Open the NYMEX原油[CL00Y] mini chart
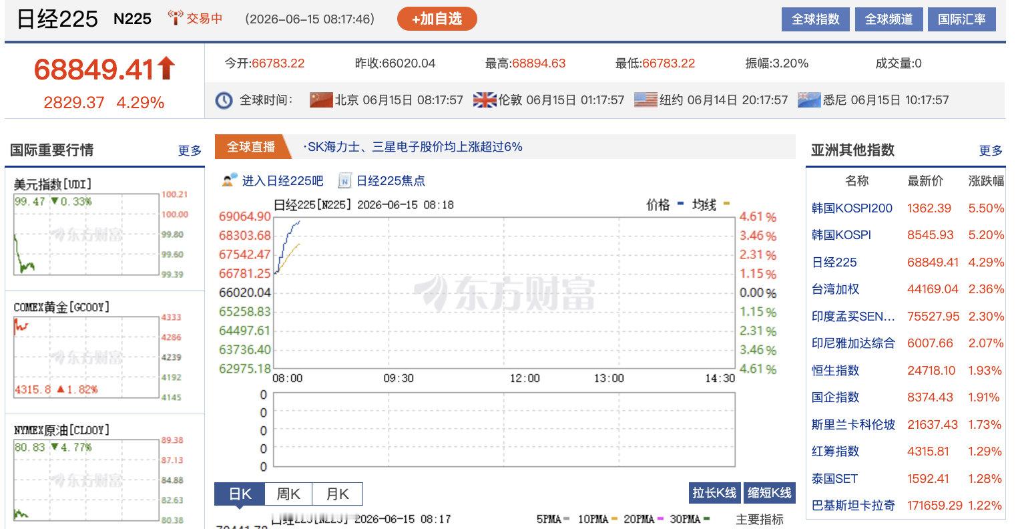The width and height of the screenshot is (1016, 529). pos(101,474)
